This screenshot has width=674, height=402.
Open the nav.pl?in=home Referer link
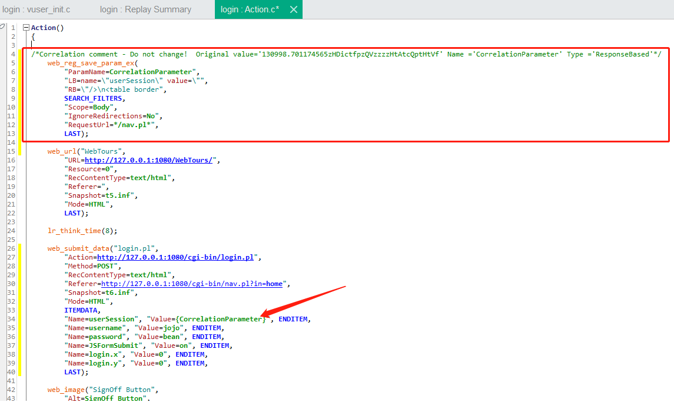coord(192,284)
